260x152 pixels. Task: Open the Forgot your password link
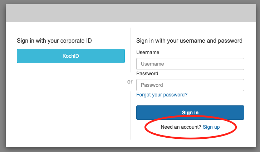[162, 95]
